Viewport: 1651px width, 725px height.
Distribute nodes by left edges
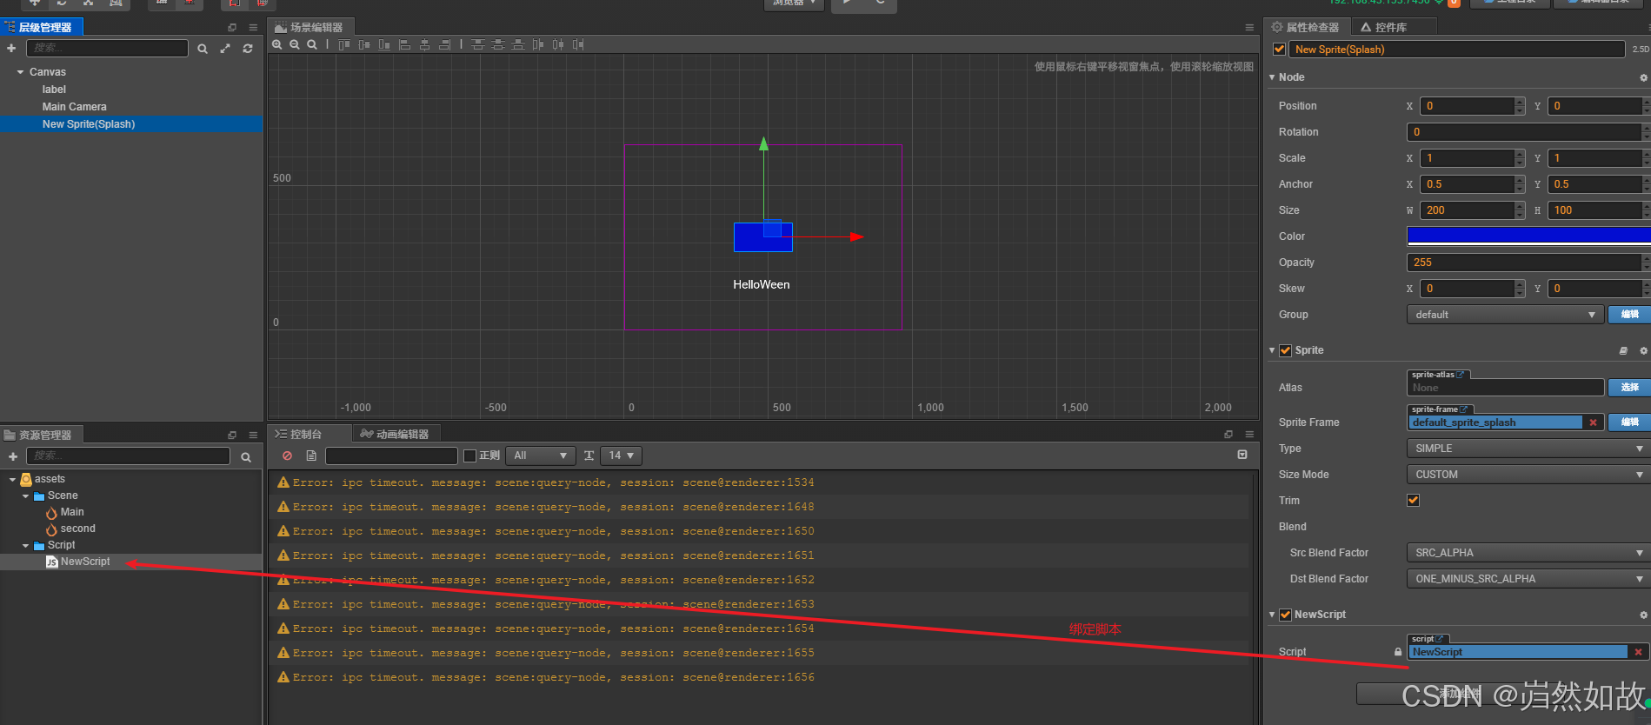538,44
